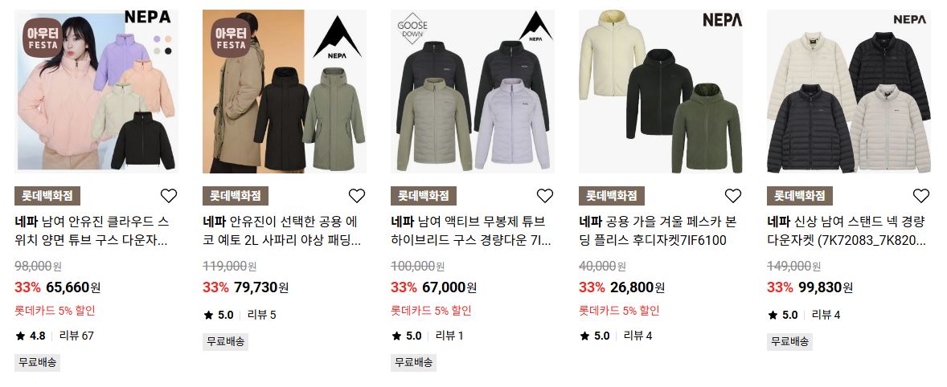947x387 pixels.
Task: Open the safari parka product image
Action: click(285, 92)
